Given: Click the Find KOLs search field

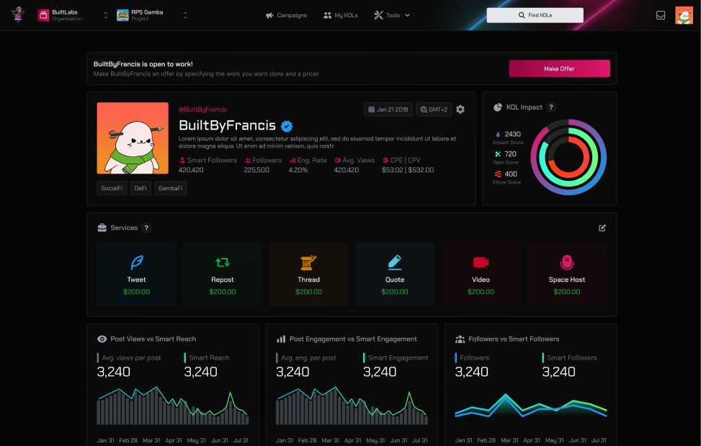Looking at the screenshot, I should point(535,15).
